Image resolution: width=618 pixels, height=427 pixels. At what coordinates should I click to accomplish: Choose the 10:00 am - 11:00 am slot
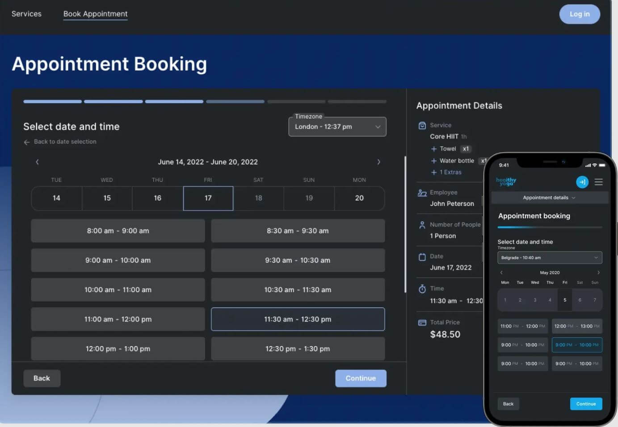click(x=118, y=290)
